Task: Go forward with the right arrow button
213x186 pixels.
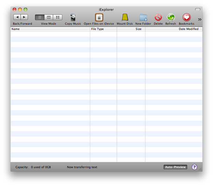Action: (x=24, y=17)
